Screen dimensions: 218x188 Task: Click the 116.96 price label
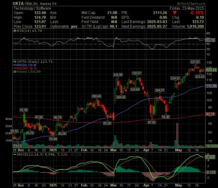(x=118, y=75)
